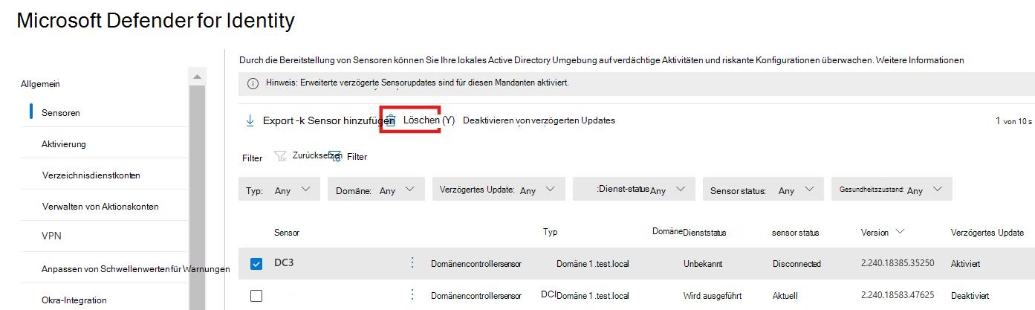
Task: Expand the Typ filter dropdown
Action: point(279,190)
